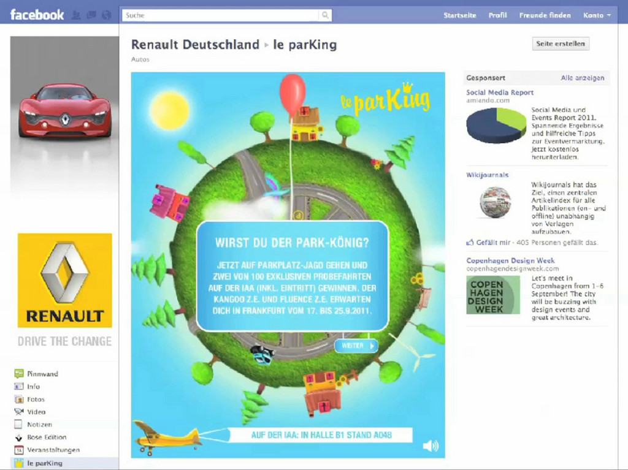Click Alle anzeigen sponsored link
Screen dimensions: 628x470
(583, 78)
